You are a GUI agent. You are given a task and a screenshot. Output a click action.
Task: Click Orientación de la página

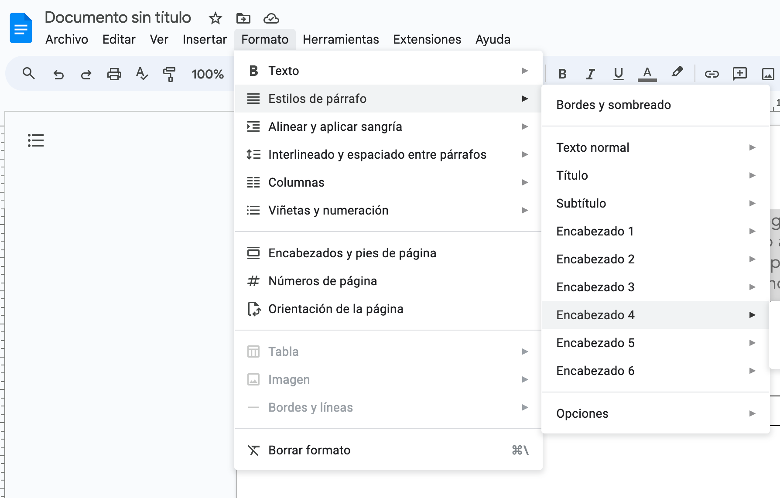click(335, 309)
